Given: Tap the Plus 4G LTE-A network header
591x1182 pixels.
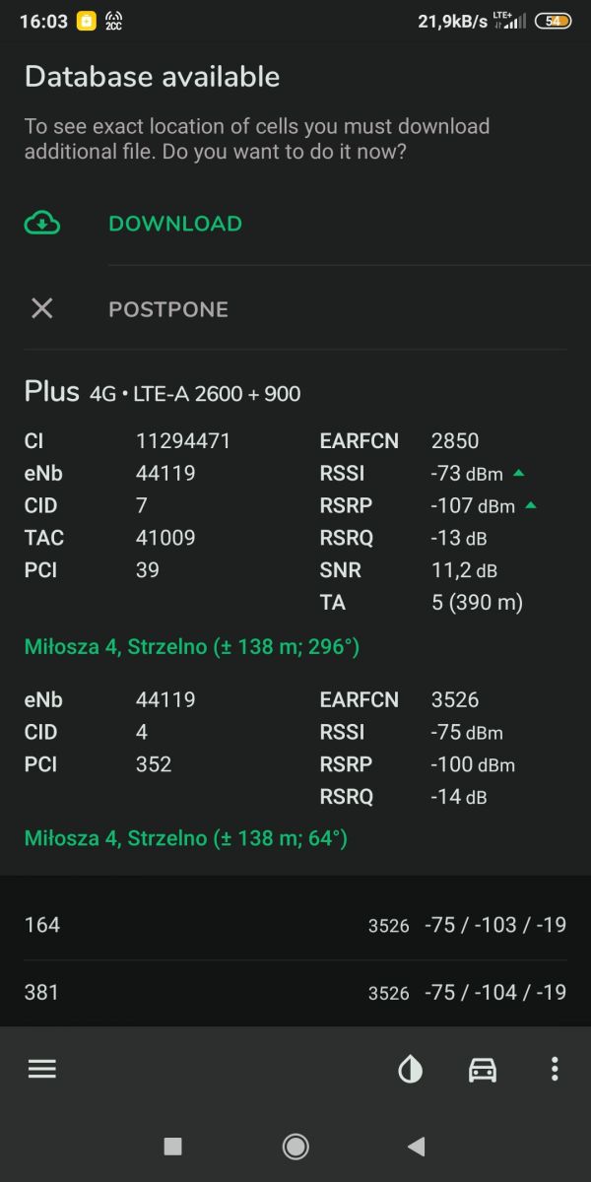Looking at the screenshot, I should tap(163, 392).
